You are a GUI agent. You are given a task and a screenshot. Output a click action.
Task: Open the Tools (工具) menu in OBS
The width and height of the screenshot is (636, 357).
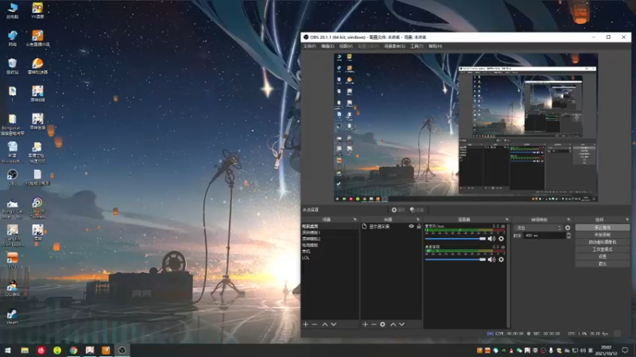(417, 46)
